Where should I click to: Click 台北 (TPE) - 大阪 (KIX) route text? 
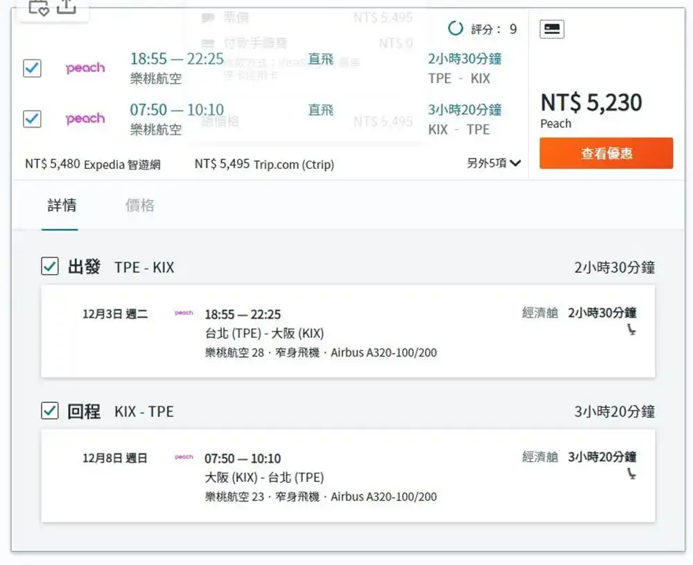(264, 333)
